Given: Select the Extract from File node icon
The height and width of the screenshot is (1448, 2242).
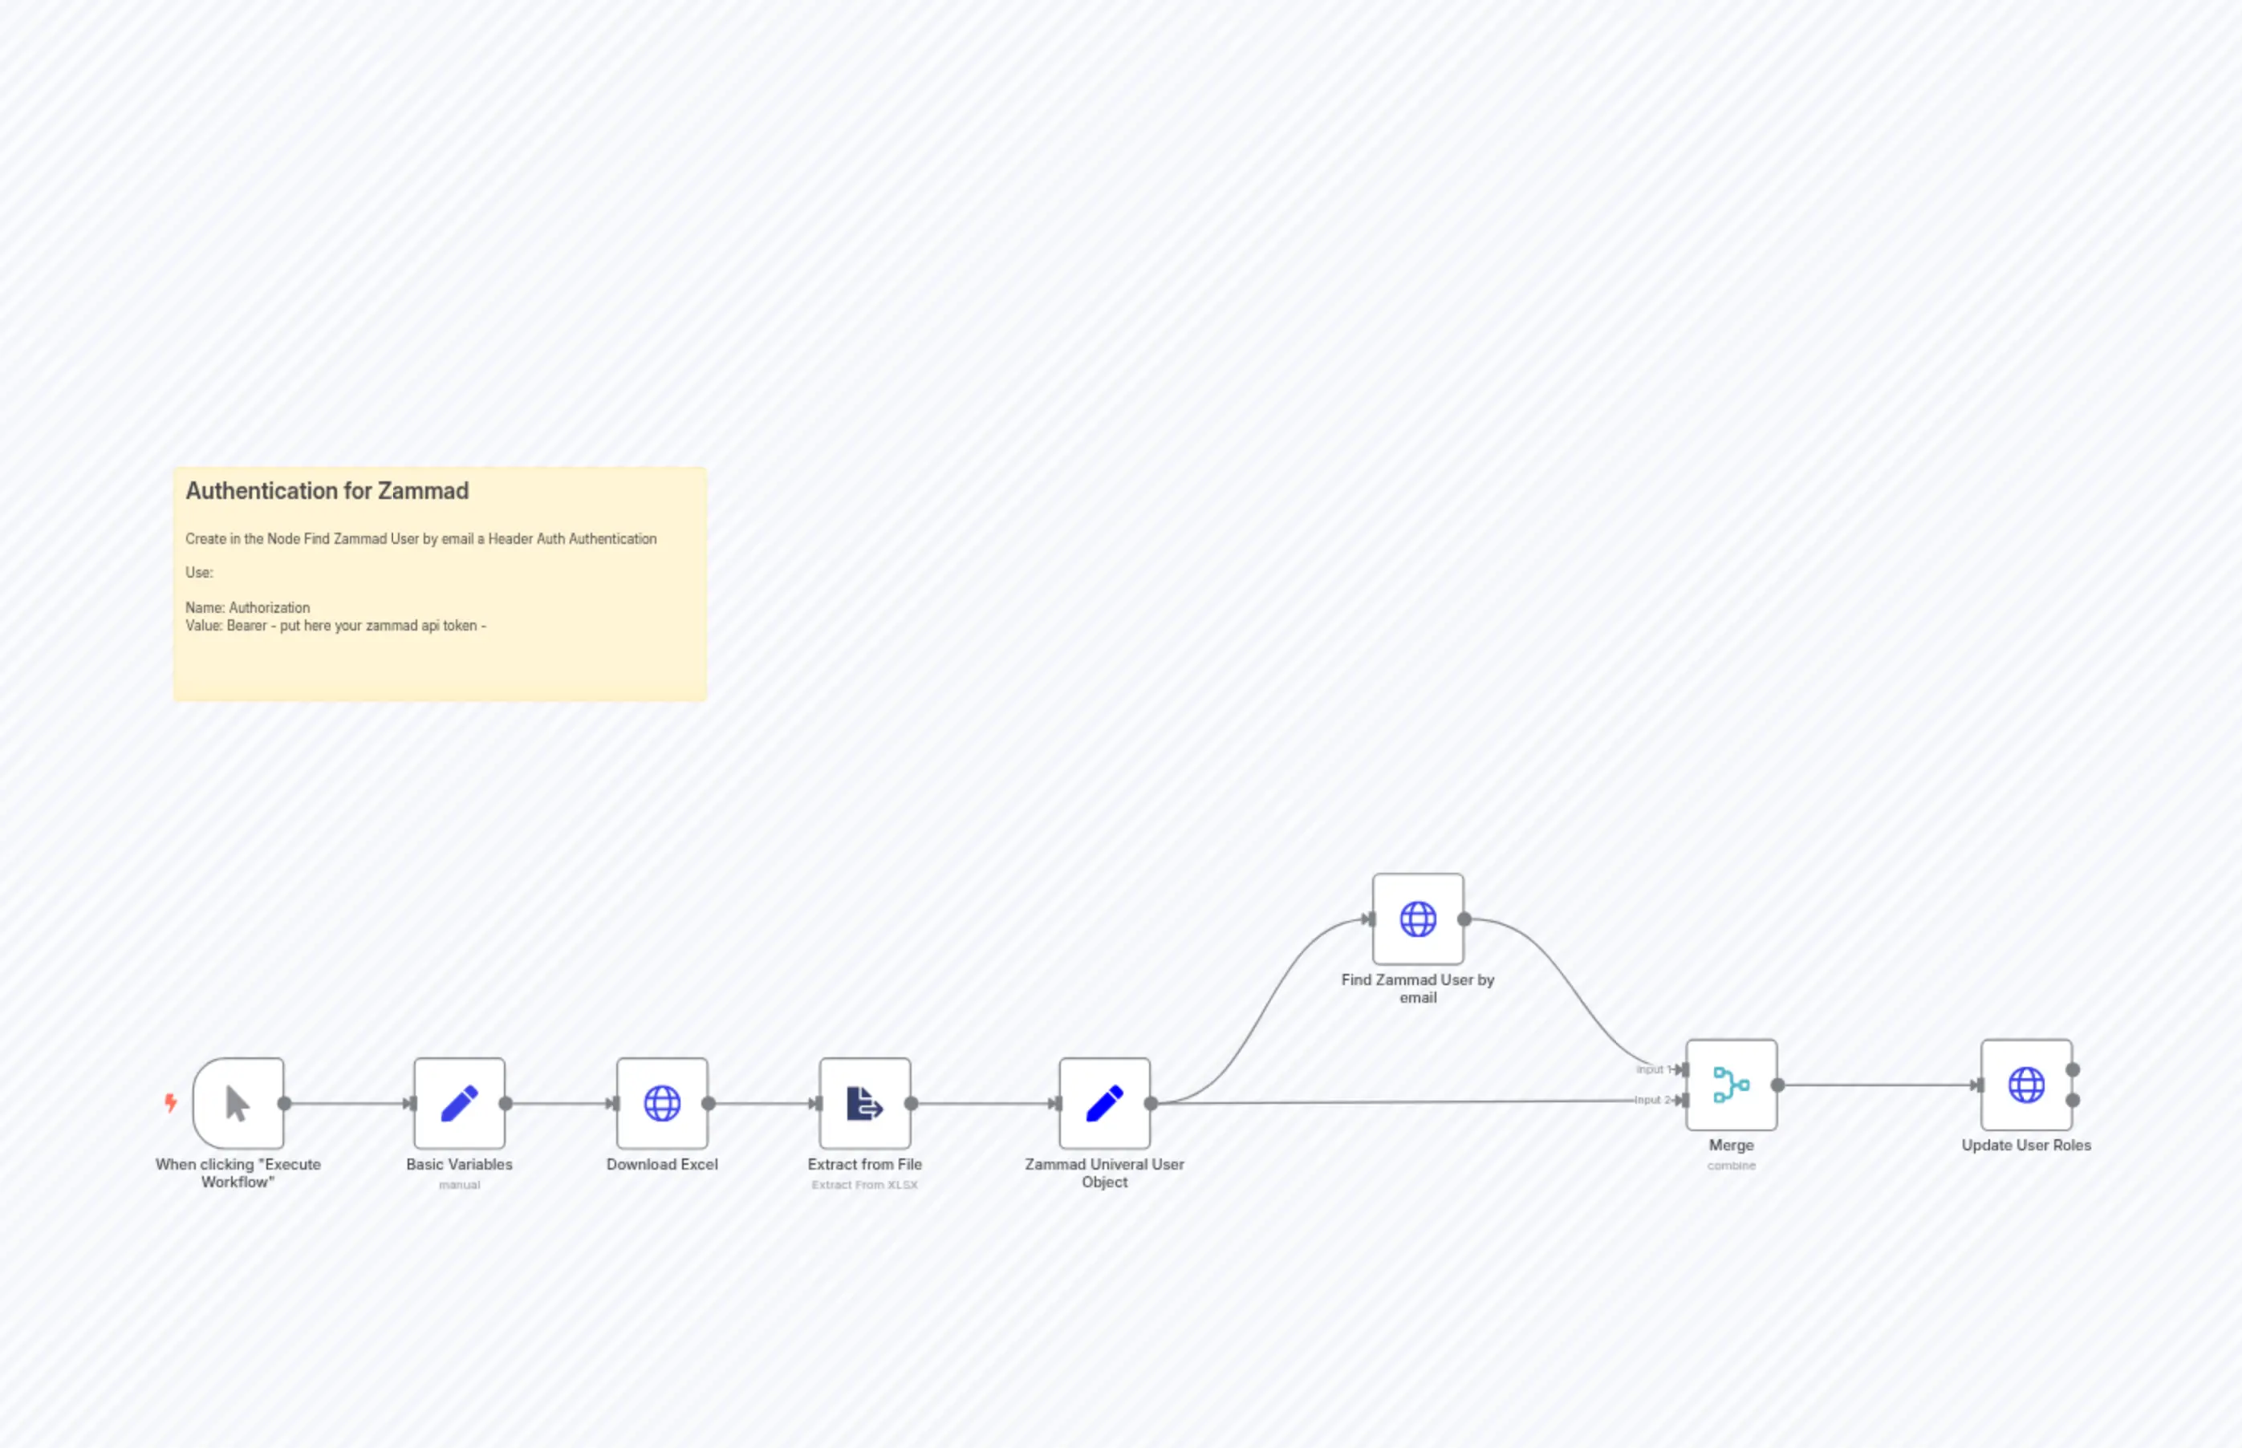Looking at the screenshot, I should [864, 1103].
